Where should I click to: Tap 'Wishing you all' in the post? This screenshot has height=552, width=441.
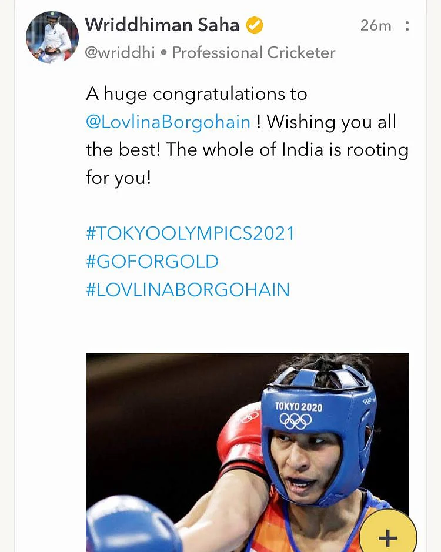pos(332,122)
